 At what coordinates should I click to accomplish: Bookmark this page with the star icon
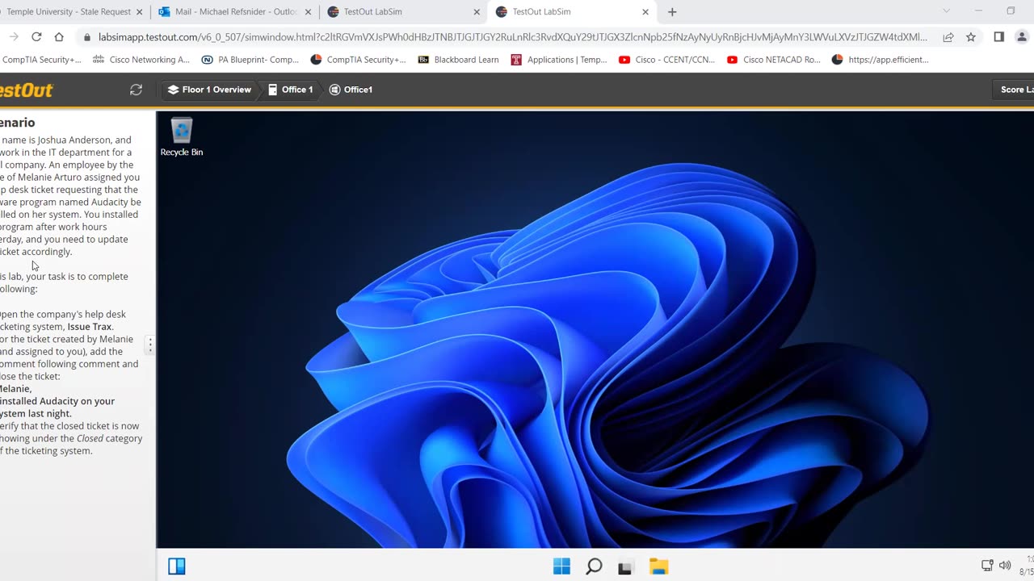pos(971,37)
